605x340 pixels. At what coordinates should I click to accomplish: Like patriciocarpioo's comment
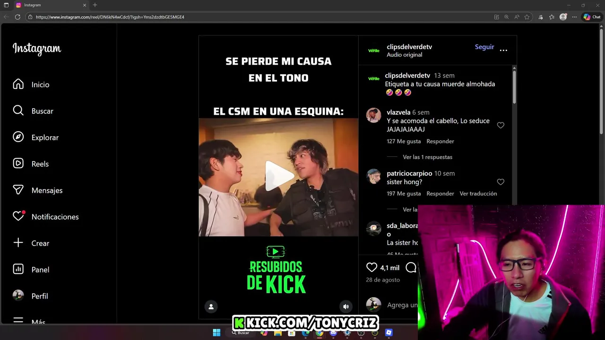(x=501, y=182)
